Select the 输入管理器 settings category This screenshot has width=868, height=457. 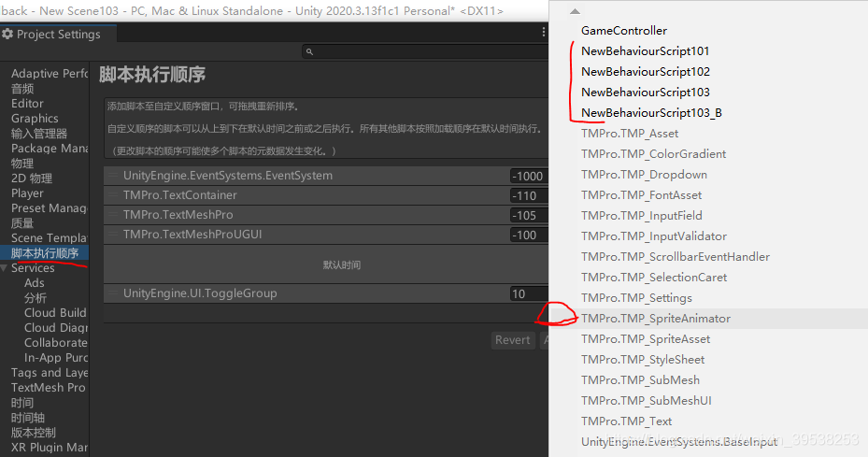pos(38,133)
